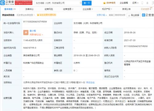Open SVIP会员 crown icon link

point(109,3)
